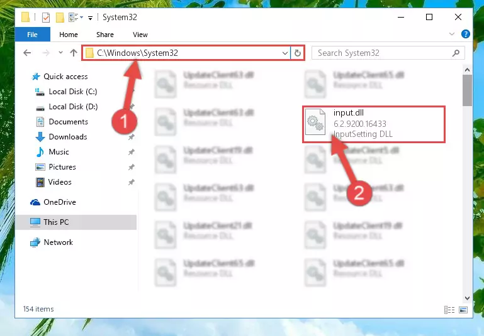Minimize the System32 window
Screen dimensions: 484x336
[401, 17]
